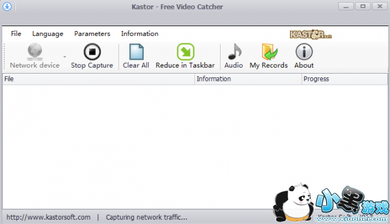Open the Parameters menu
The width and height of the screenshot is (390, 224).
pos(92,33)
